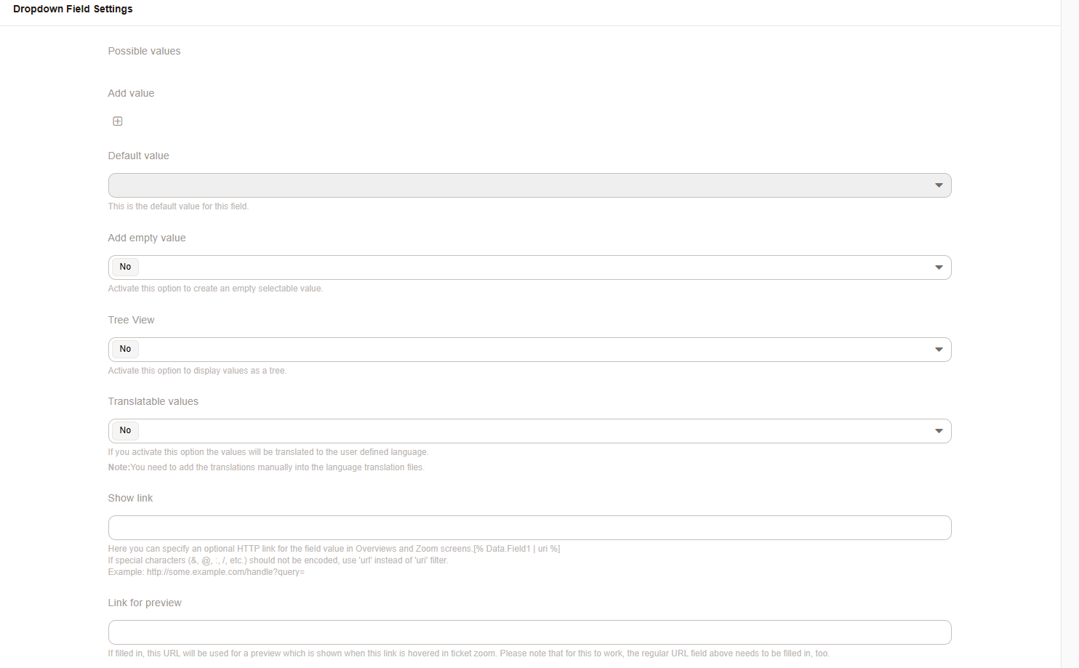Click the Add value plus icon

click(117, 121)
